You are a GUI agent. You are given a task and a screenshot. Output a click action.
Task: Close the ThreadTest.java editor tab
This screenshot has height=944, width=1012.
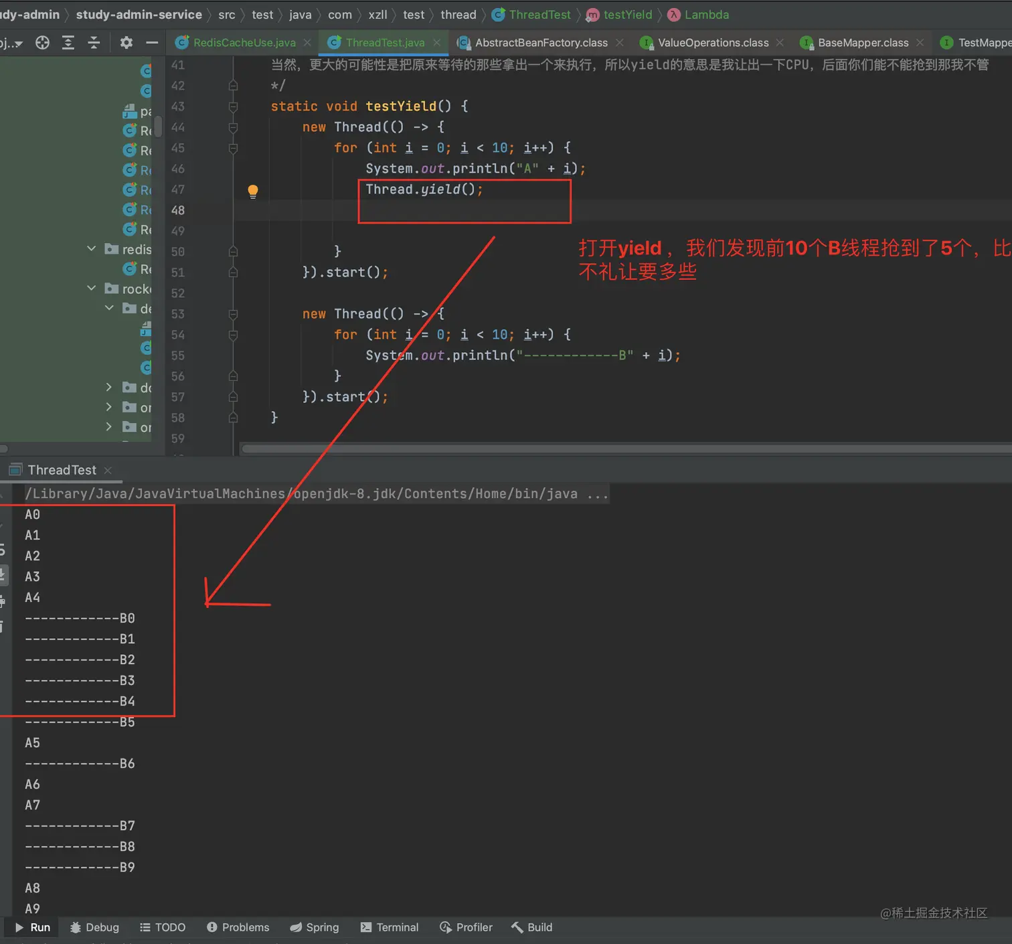437,43
